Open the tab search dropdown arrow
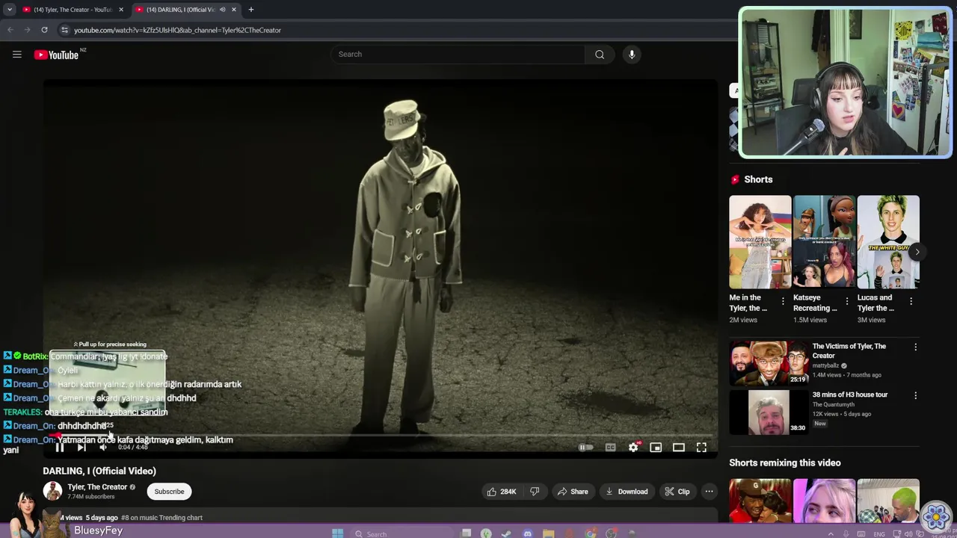 (9, 10)
